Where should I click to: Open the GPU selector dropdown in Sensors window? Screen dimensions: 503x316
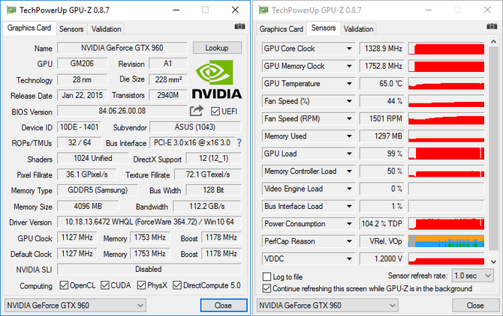[x=327, y=306]
